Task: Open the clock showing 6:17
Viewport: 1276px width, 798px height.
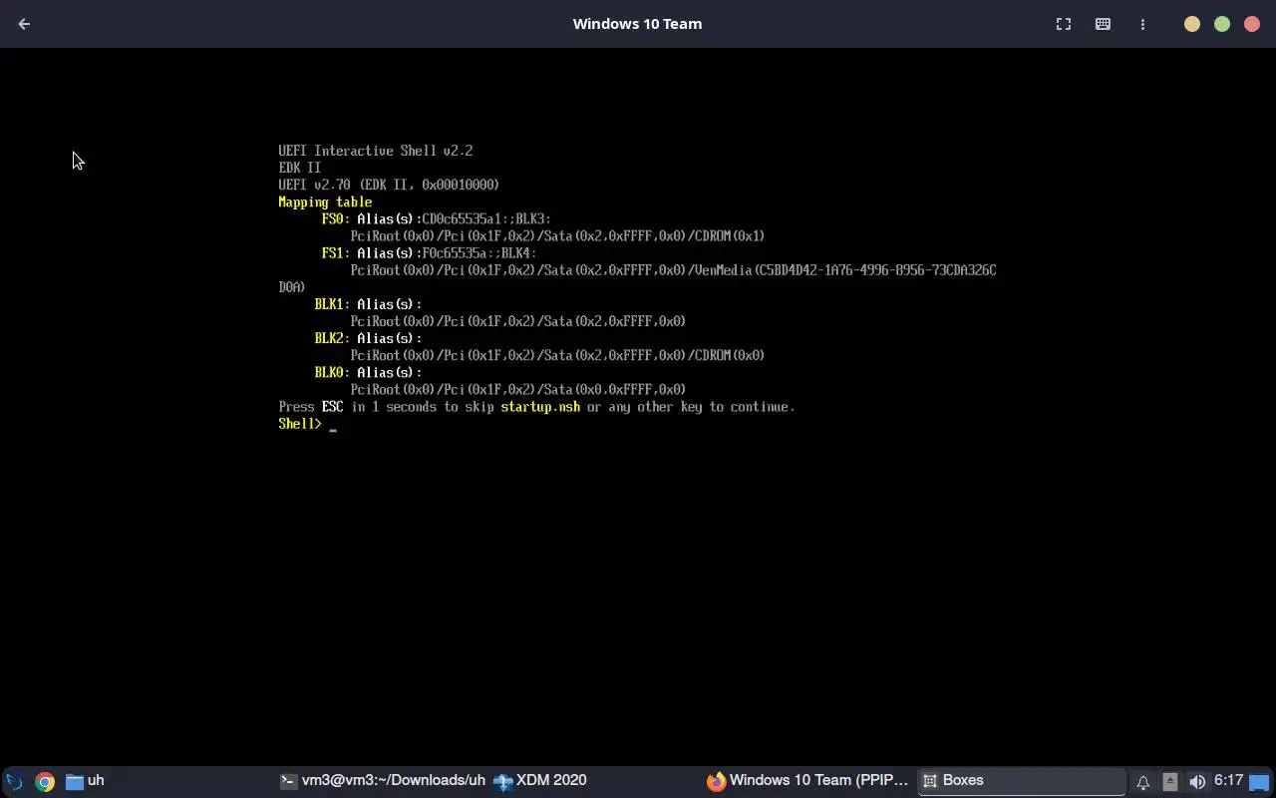Action: pos(1228,781)
